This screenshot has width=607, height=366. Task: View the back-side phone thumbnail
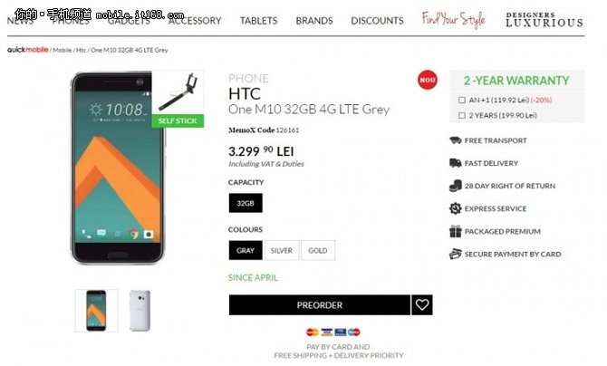pos(140,311)
